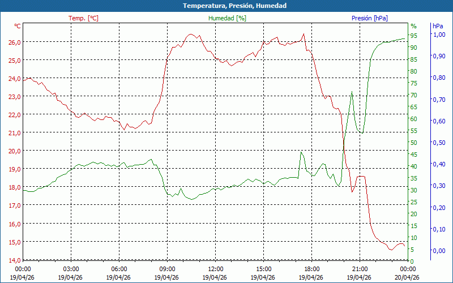The height and width of the screenshot is (283, 453).
Task: Click the 95 humidity axis tick
Action: [414, 36]
